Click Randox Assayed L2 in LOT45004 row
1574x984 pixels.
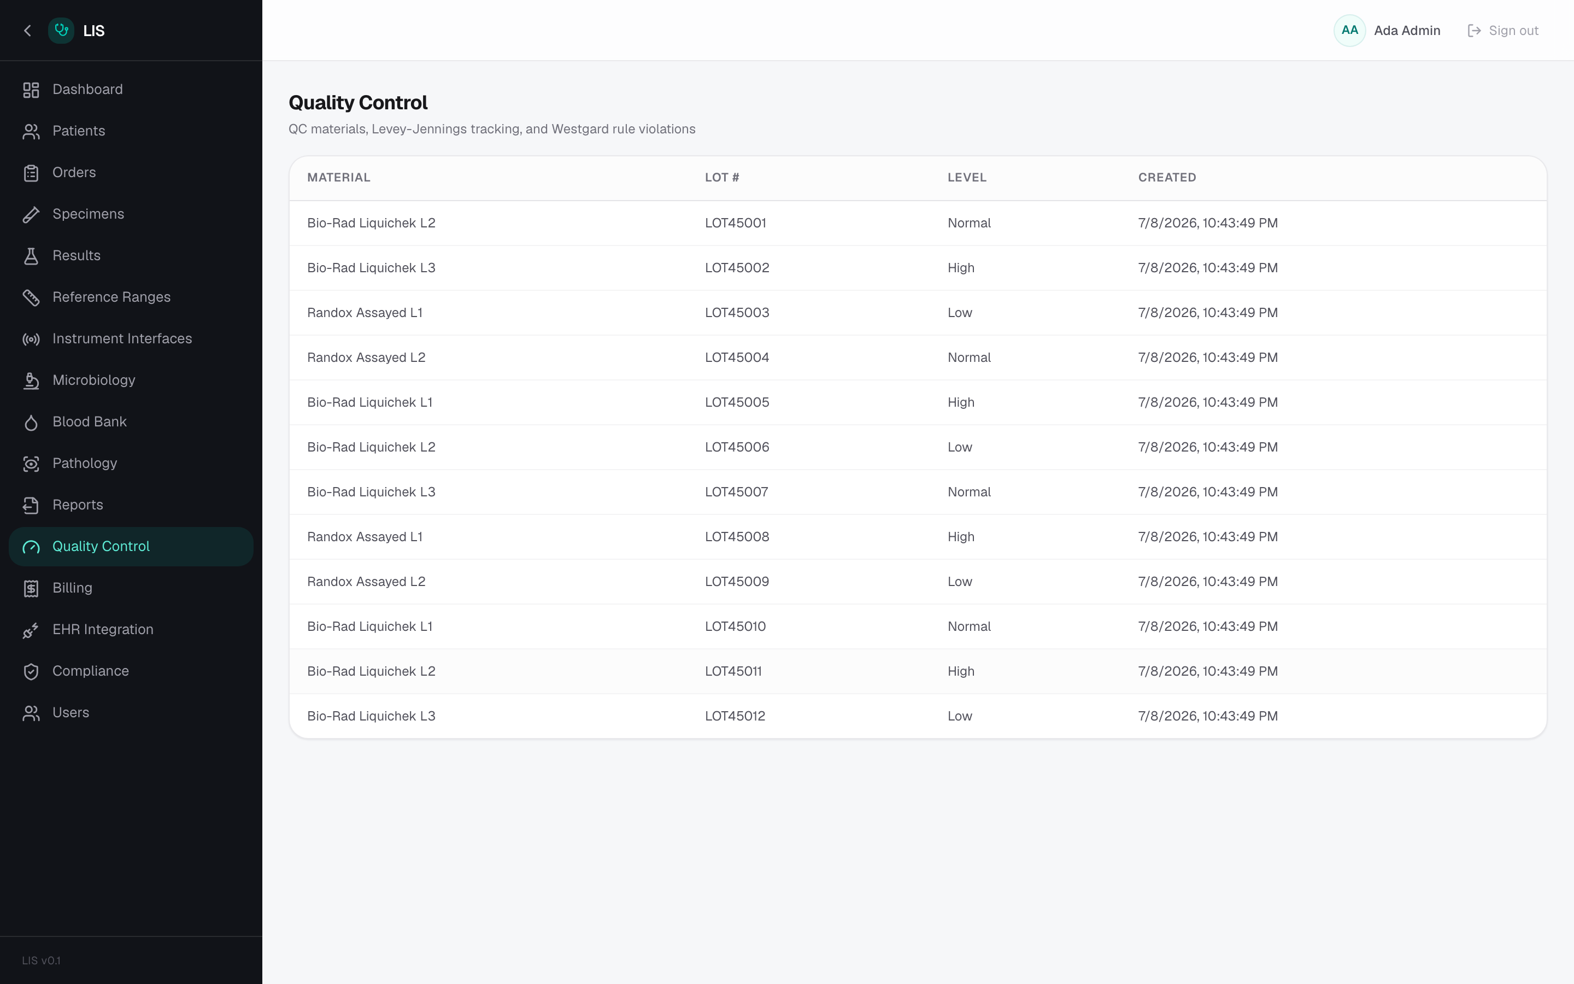(366, 358)
